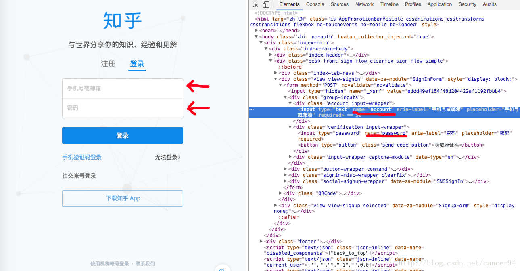
Task: Expand the signin-misc-wrapper node
Action: (285, 175)
